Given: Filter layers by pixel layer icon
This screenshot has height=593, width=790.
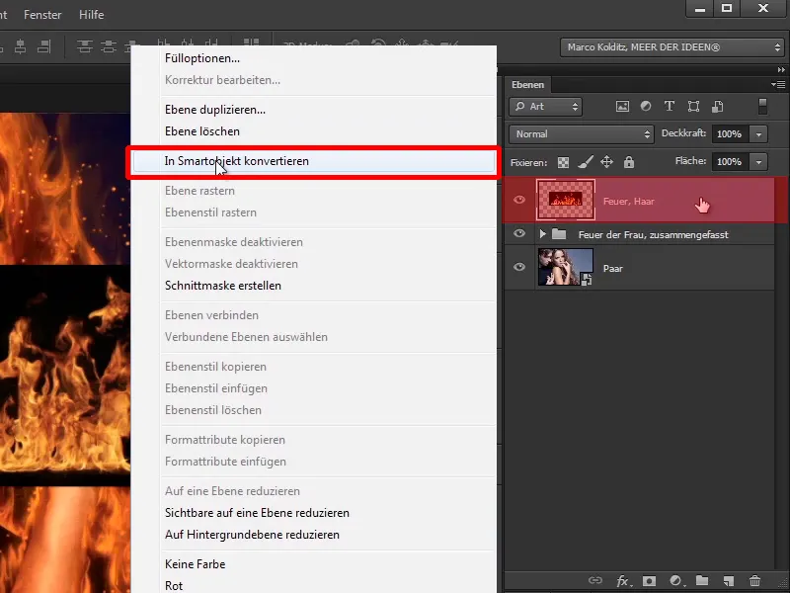Looking at the screenshot, I should click(x=622, y=107).
